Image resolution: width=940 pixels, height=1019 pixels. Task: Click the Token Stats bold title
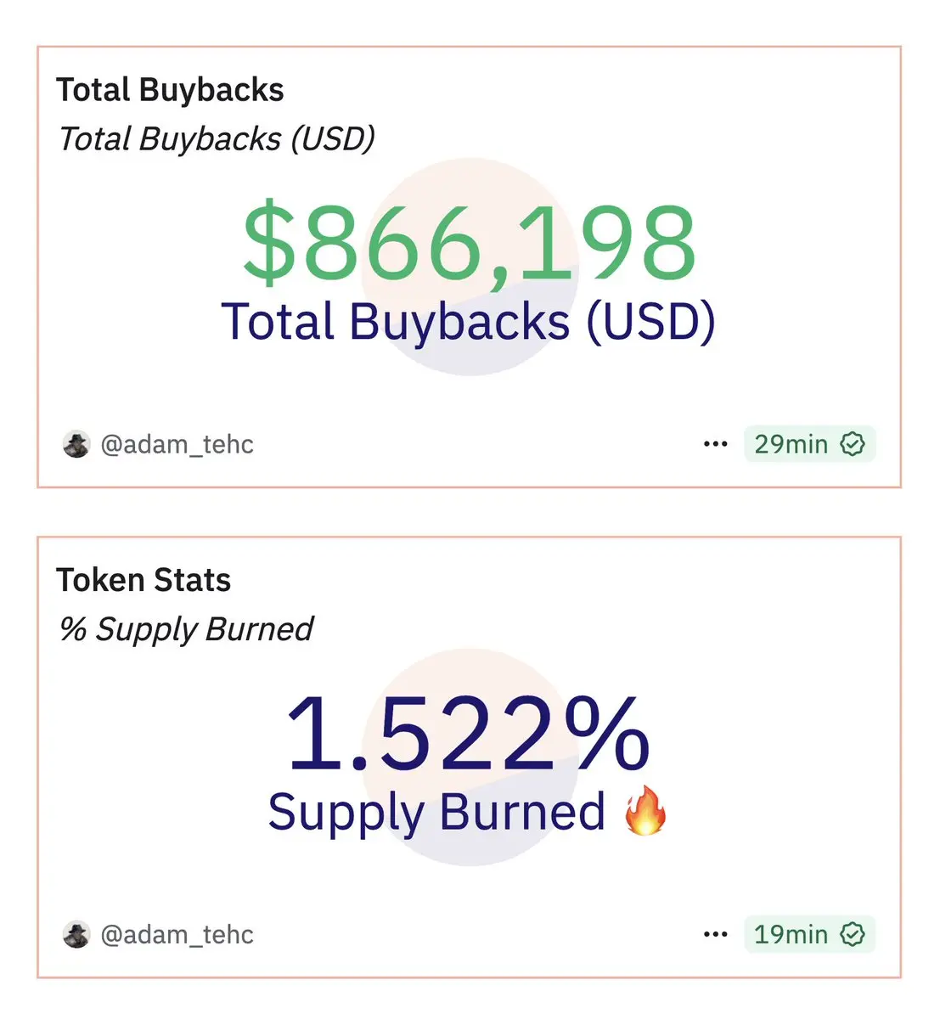tap(144, 581)
